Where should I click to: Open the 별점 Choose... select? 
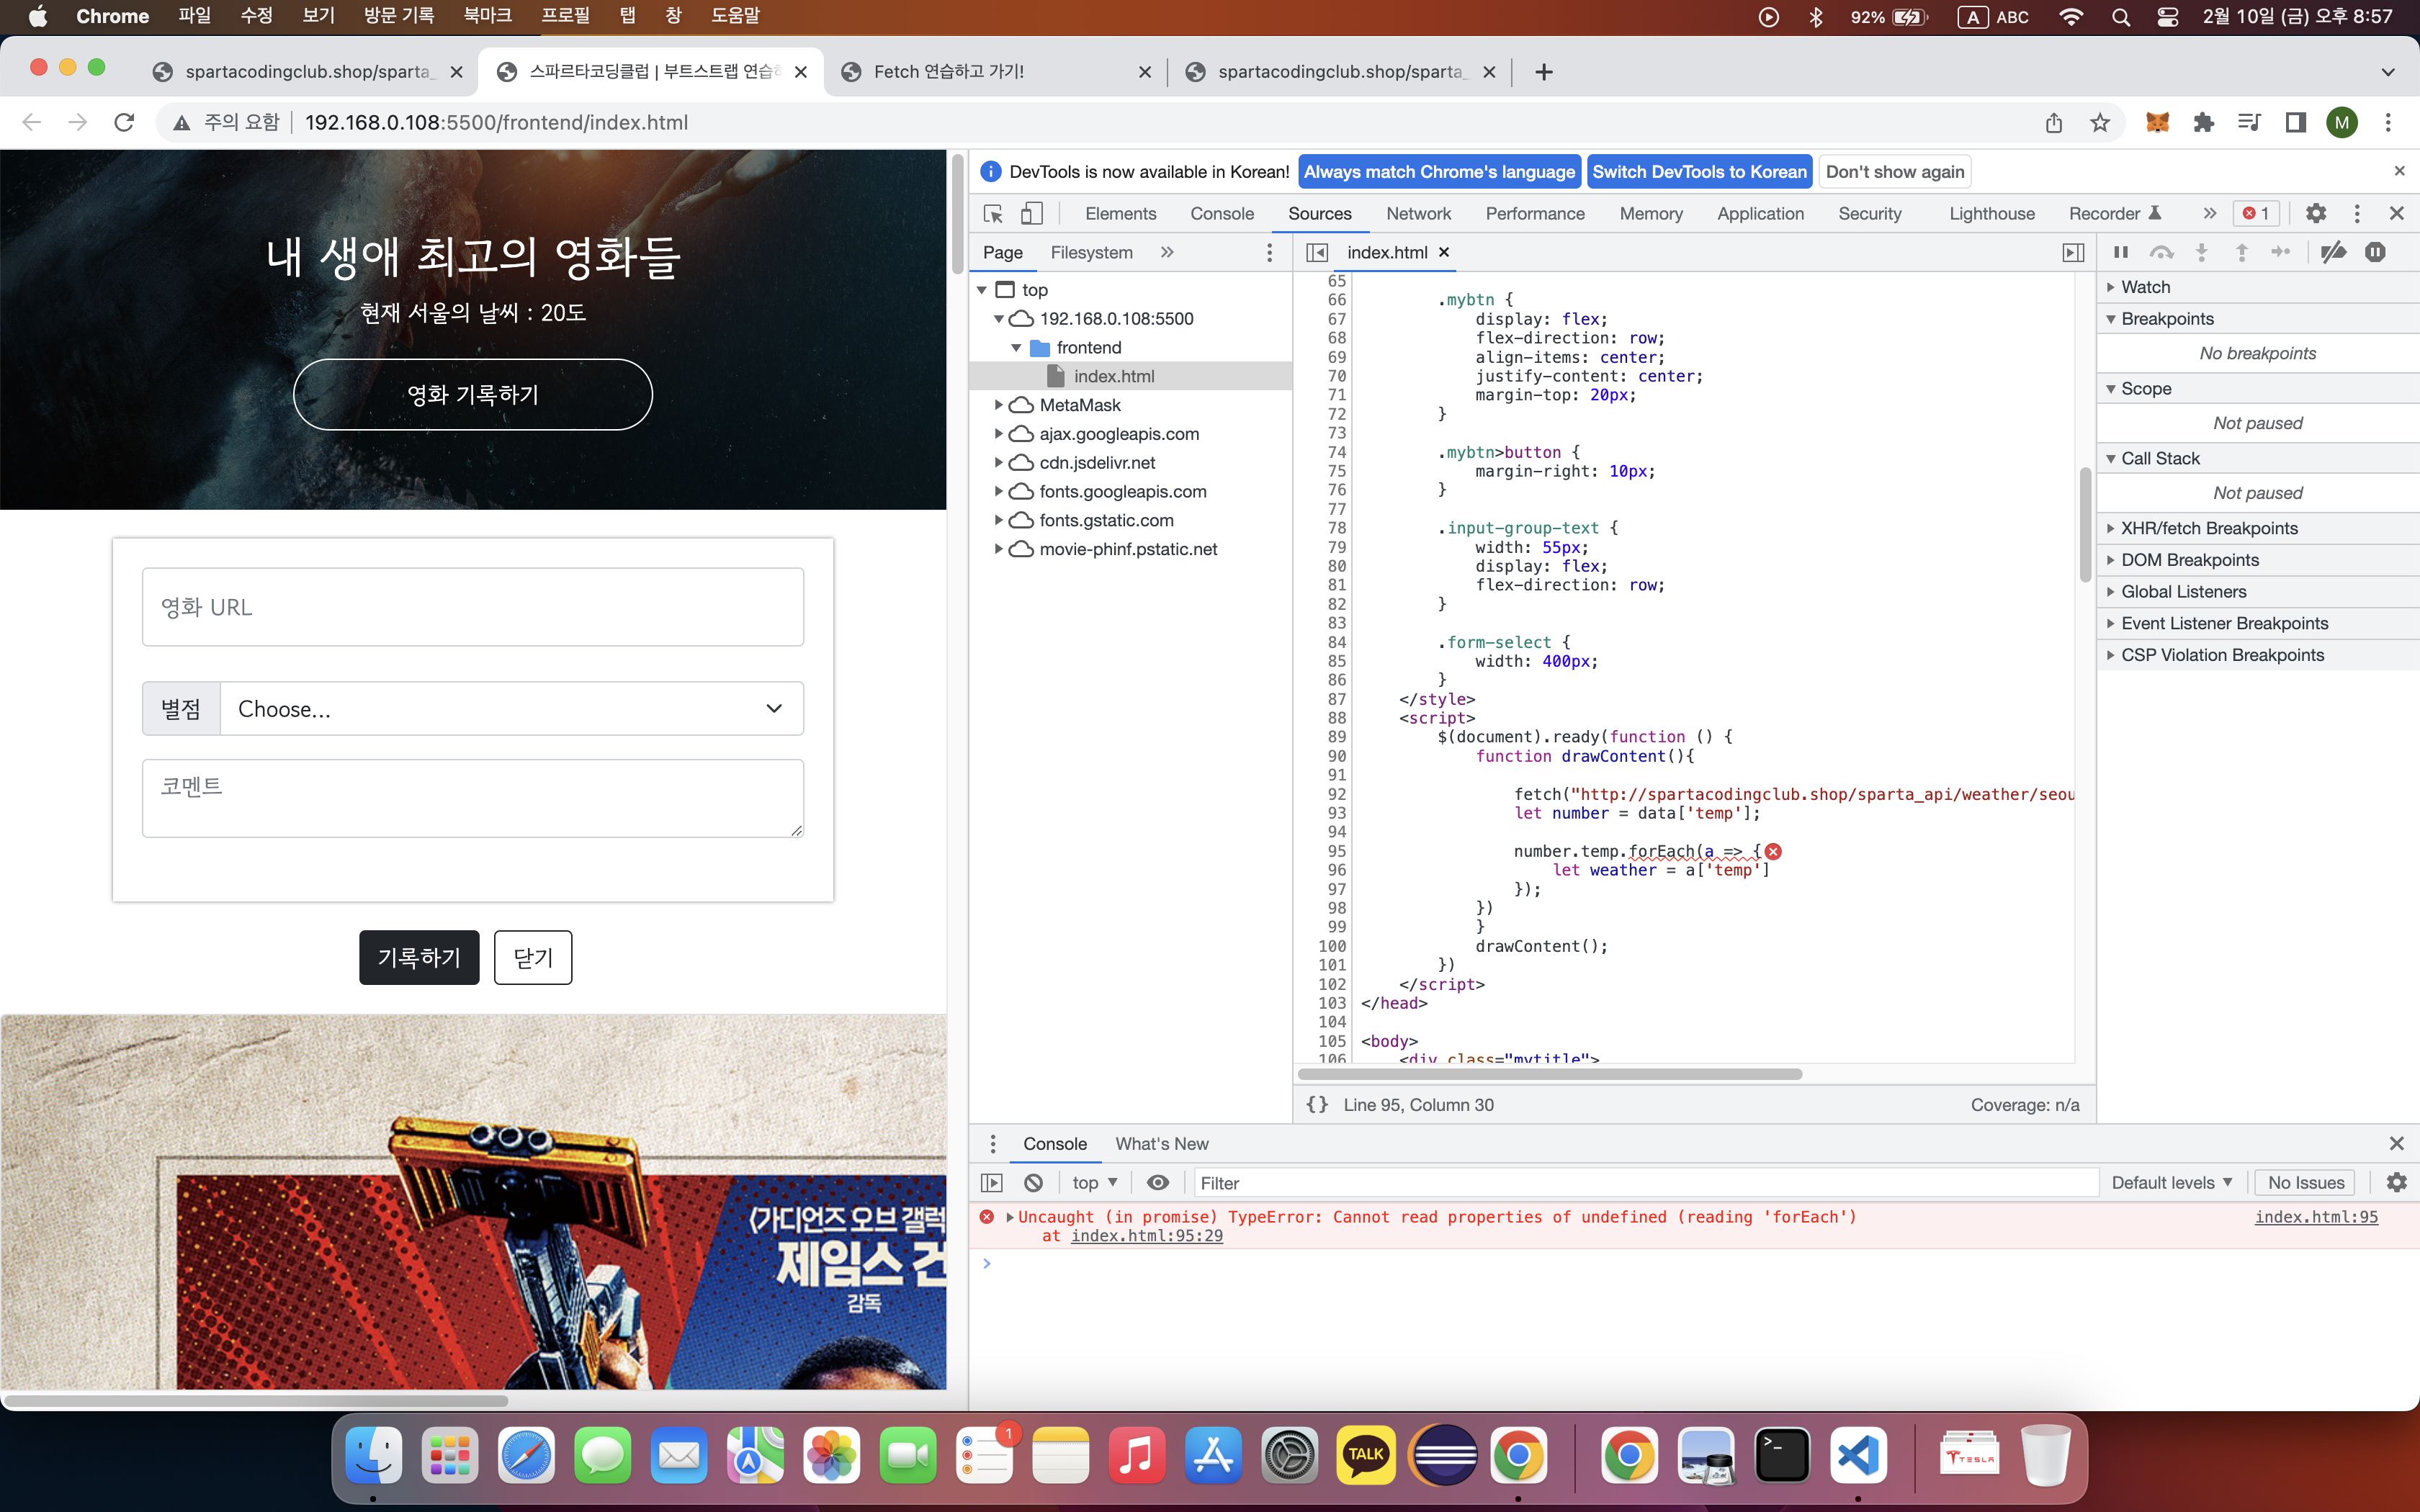click(x=511, y=709)
